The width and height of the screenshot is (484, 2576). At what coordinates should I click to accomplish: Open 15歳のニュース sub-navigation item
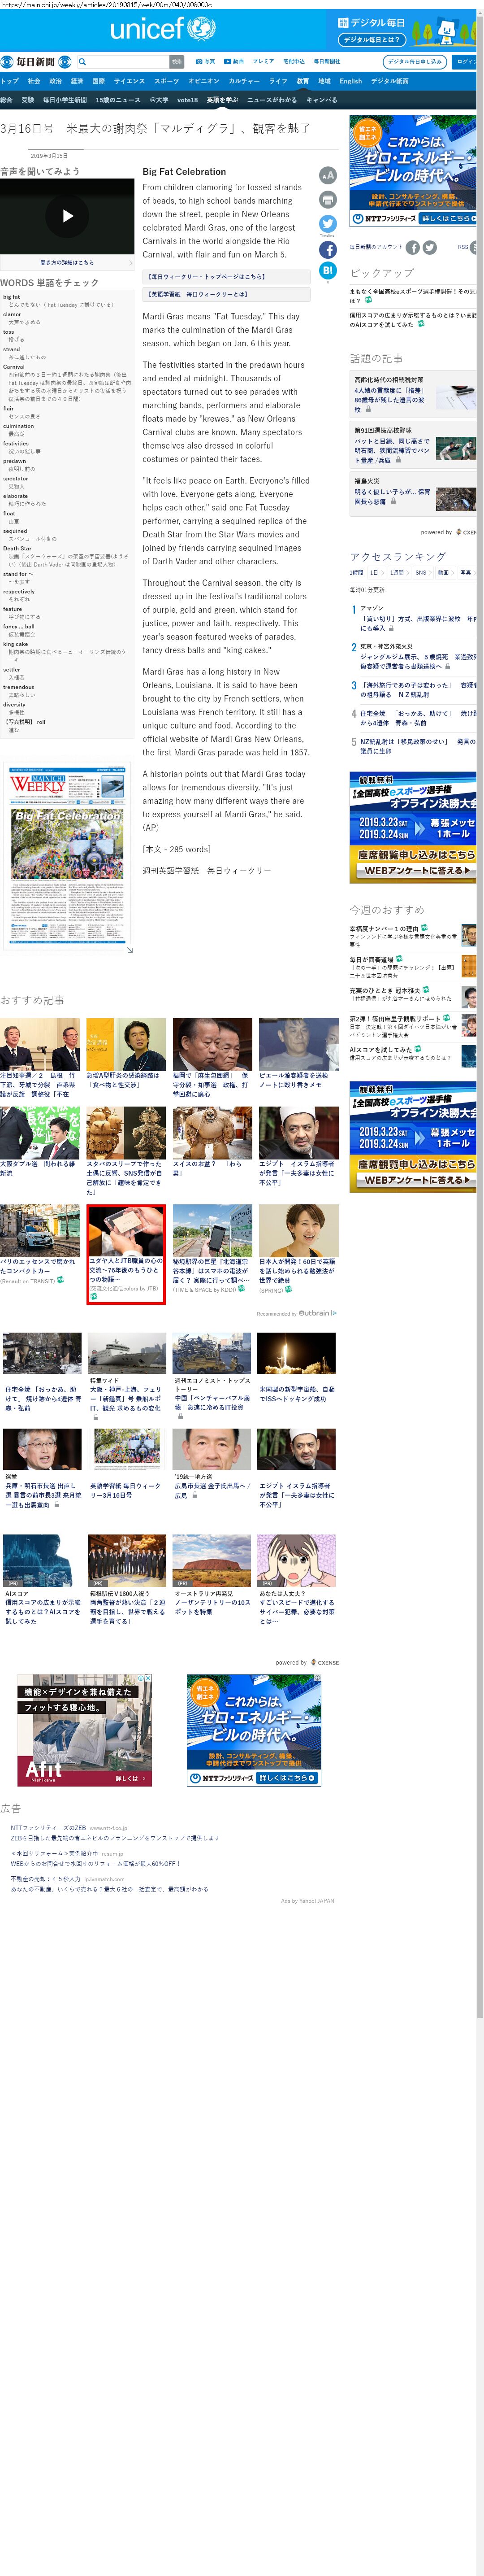click(x=118, y=100)
